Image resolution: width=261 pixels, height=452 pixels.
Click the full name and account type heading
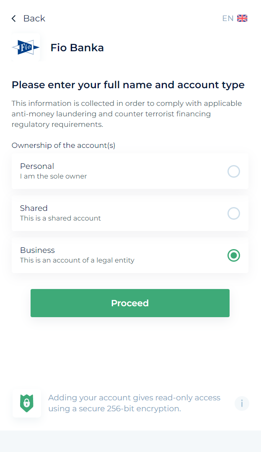[128, 85]
